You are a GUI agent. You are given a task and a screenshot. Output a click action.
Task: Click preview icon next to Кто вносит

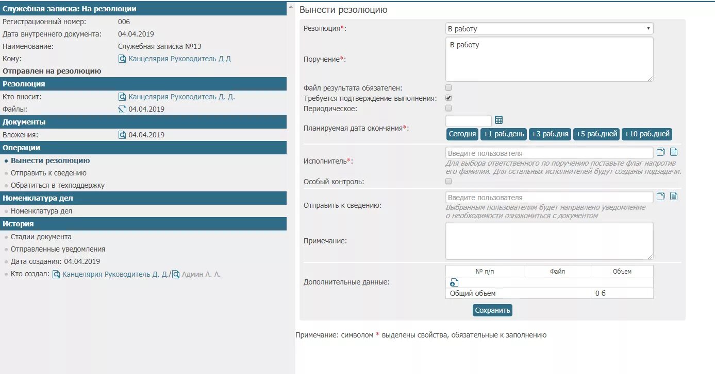click(122, 97)
